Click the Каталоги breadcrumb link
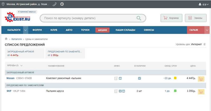Screen dimensions: 211x111 pos(17,39)
